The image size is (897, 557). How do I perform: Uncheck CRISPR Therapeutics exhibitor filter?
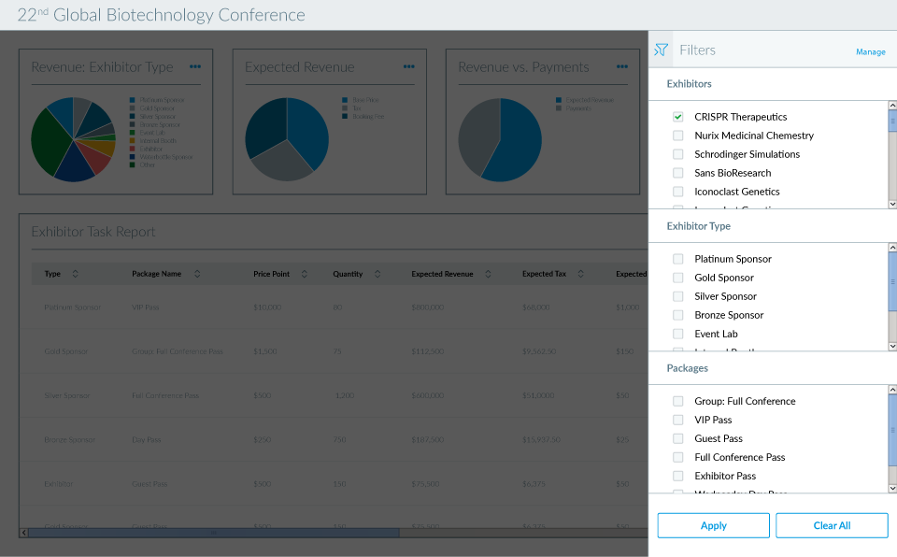point(678,117)
